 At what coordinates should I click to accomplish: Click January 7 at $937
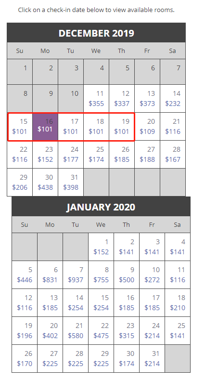(x=76, y=275)
